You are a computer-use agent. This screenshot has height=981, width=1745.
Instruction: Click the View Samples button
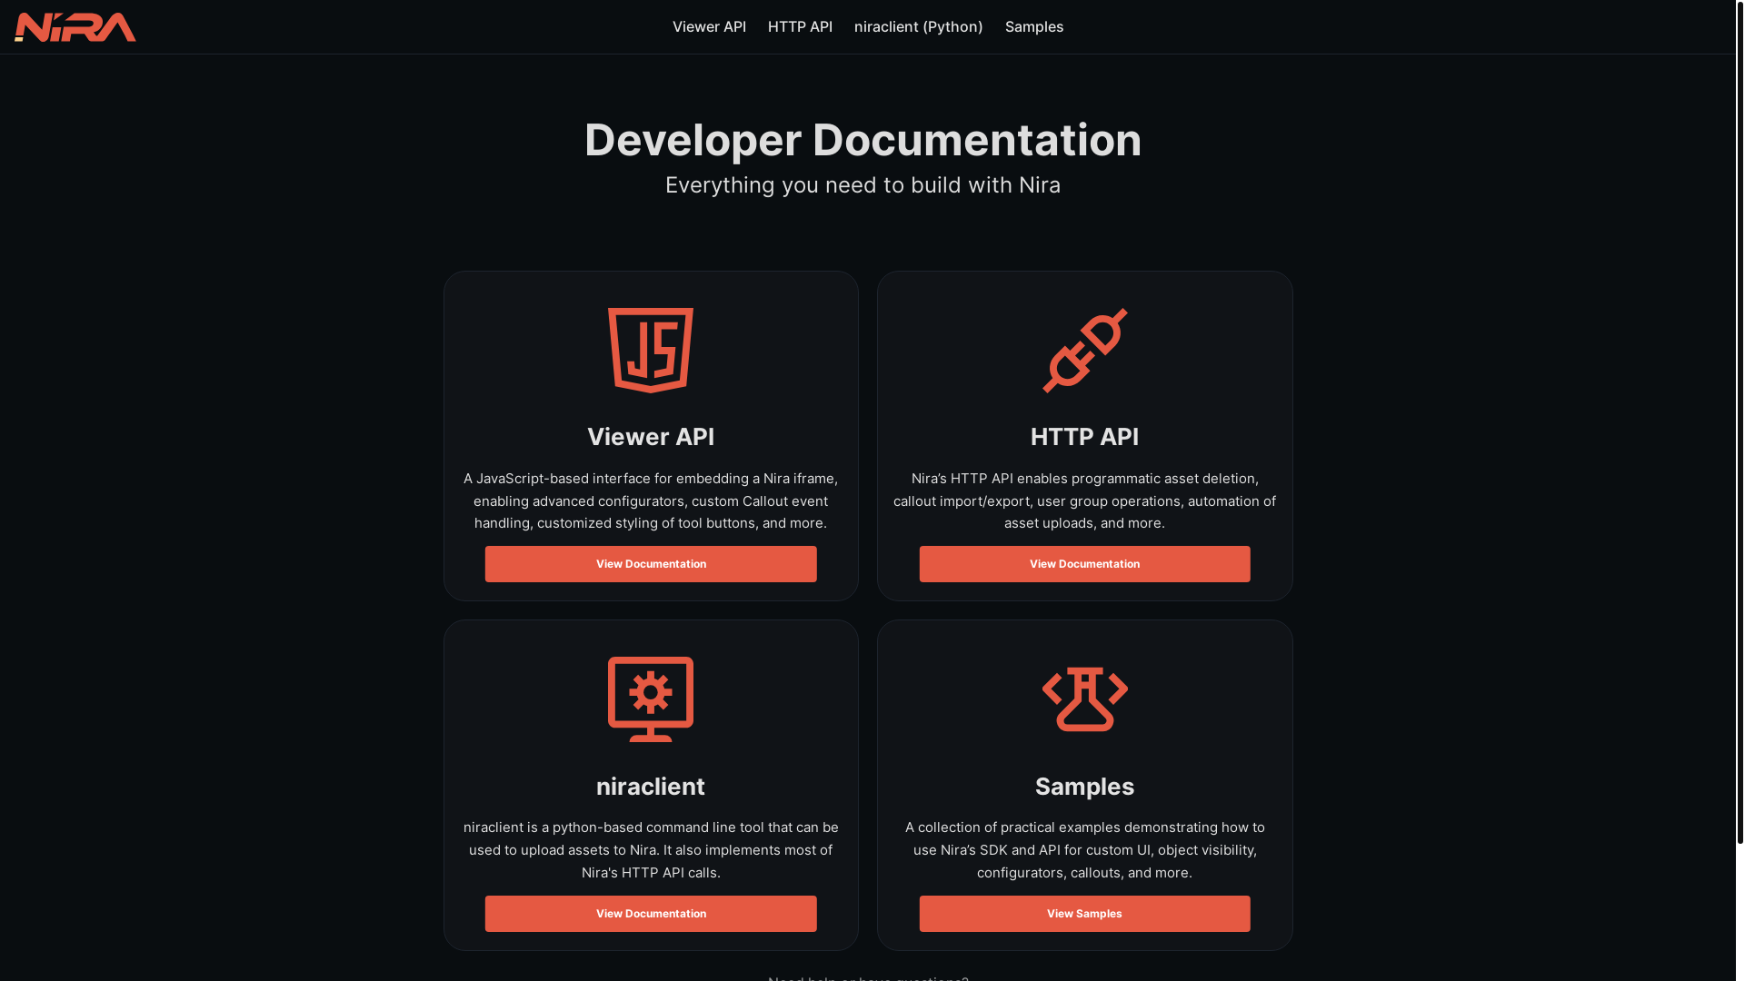[1085, 914]
